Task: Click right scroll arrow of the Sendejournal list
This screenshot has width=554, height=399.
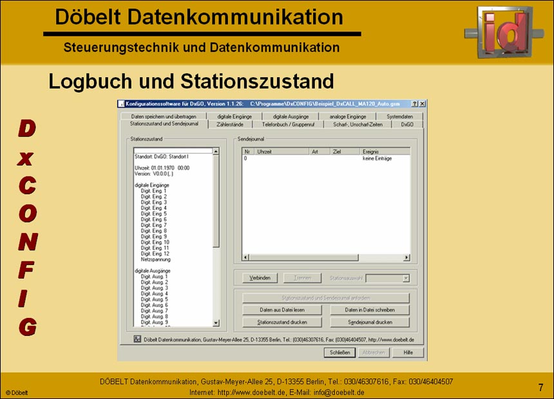Action: coord(406,257)
